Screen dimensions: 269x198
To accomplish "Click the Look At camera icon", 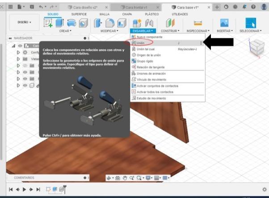I will (x=118, y=178).
